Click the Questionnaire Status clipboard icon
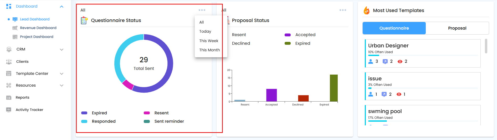This screenshot has width=497, height=140. click(x=84, y=20)
